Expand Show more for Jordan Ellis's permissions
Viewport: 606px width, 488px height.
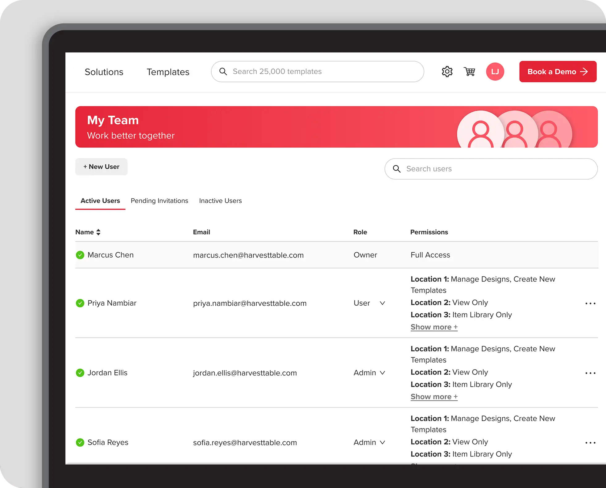434,396
